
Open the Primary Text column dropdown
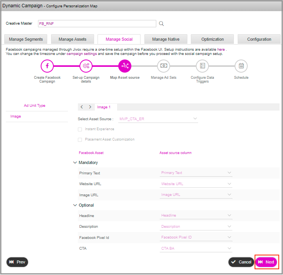(196, 173)
